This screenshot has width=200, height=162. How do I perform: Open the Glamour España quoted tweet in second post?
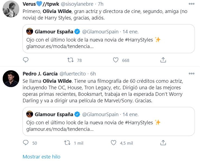pyautogui.click(x=109, y=121)
